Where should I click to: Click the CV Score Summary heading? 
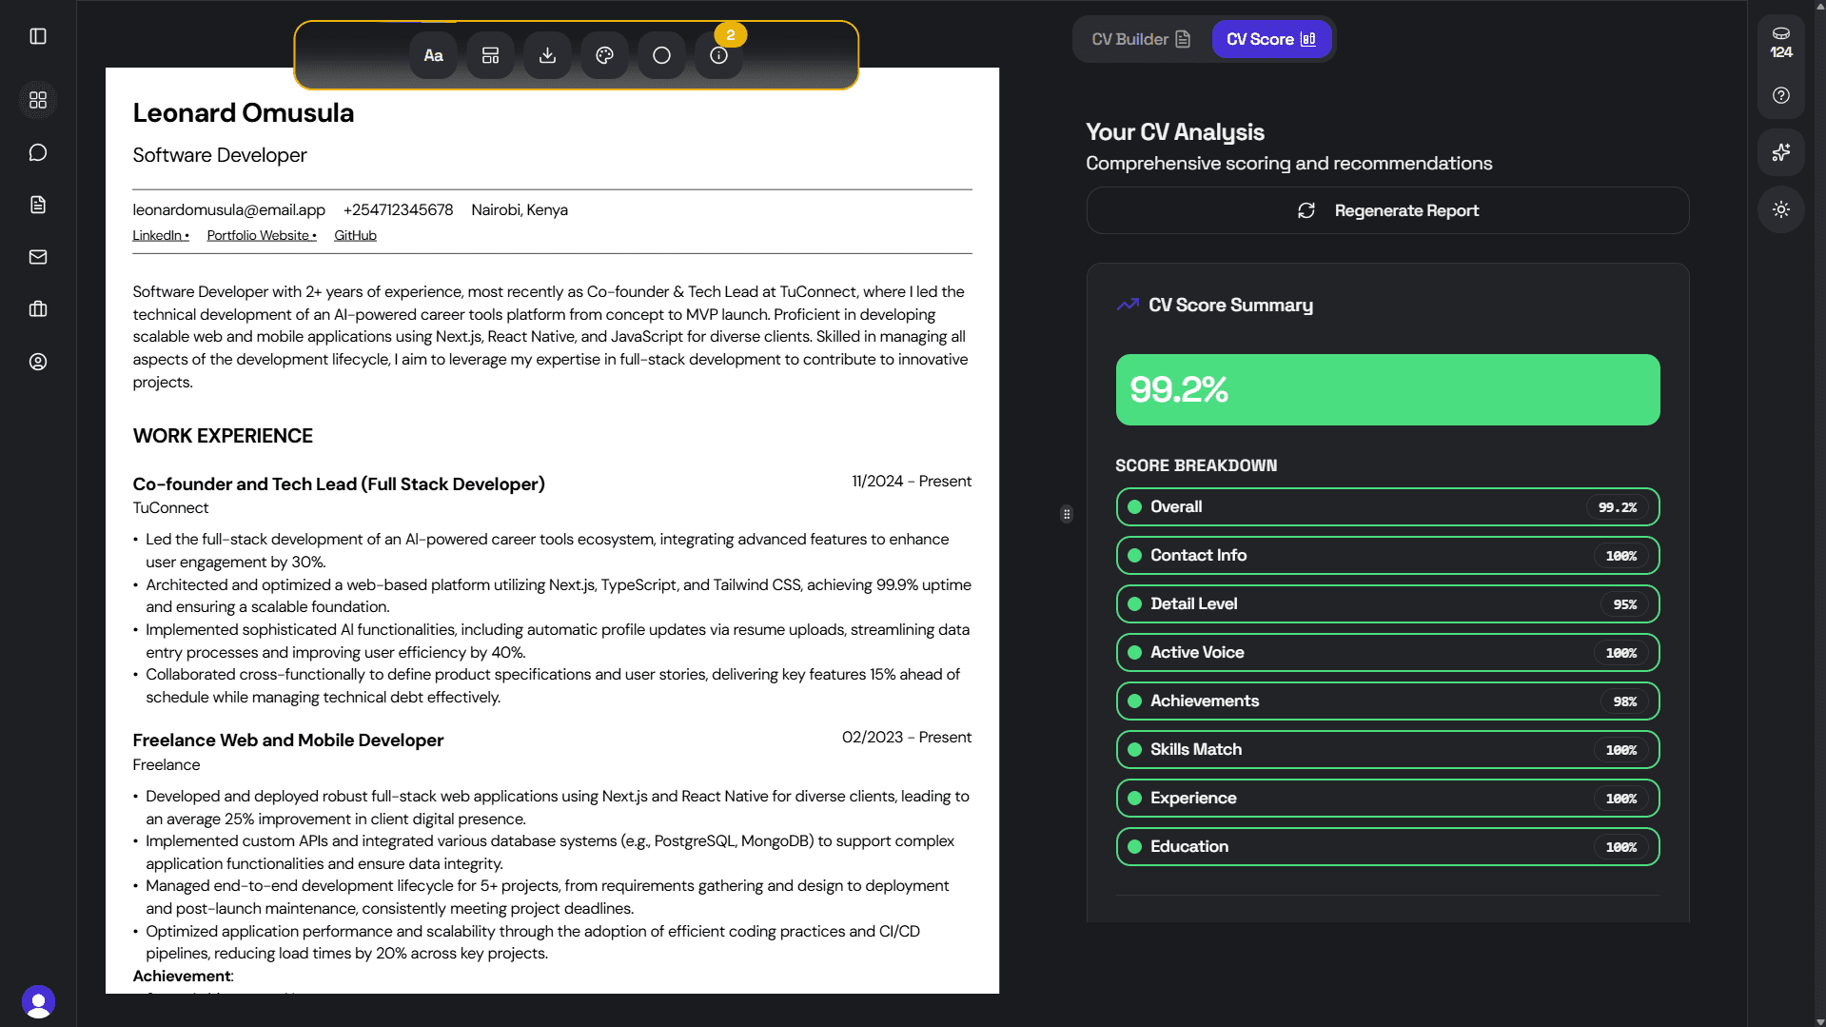[1230, 305]
